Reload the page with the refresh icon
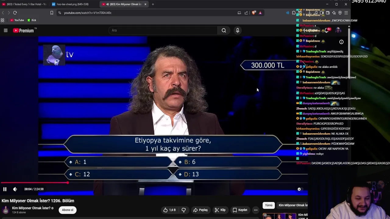The height and width of the screenshot is (219, 390). [x=15, y=13]
